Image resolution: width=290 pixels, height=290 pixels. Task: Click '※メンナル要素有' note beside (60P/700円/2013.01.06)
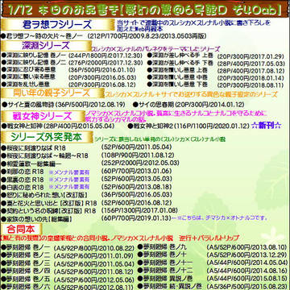point(69,172)
